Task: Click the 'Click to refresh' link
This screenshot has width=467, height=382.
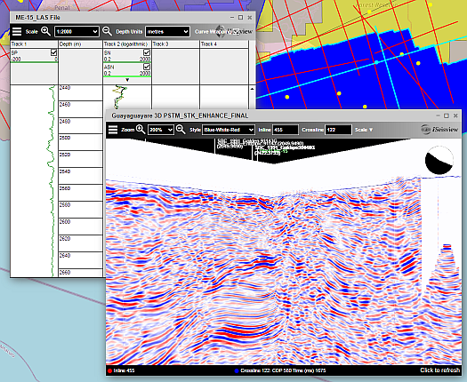Action: [x=439, y=370]
